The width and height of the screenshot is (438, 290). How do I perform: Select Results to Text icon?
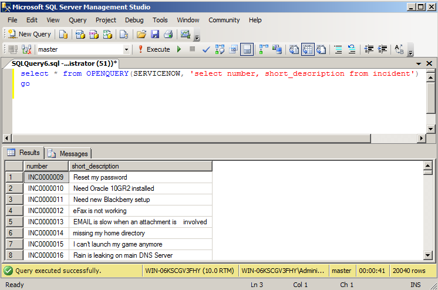coord(294,49)
